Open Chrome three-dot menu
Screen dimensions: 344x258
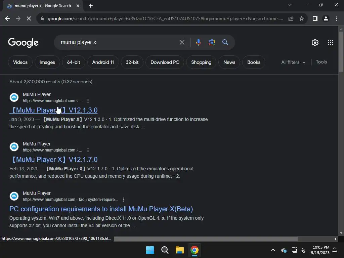(337, 19)
